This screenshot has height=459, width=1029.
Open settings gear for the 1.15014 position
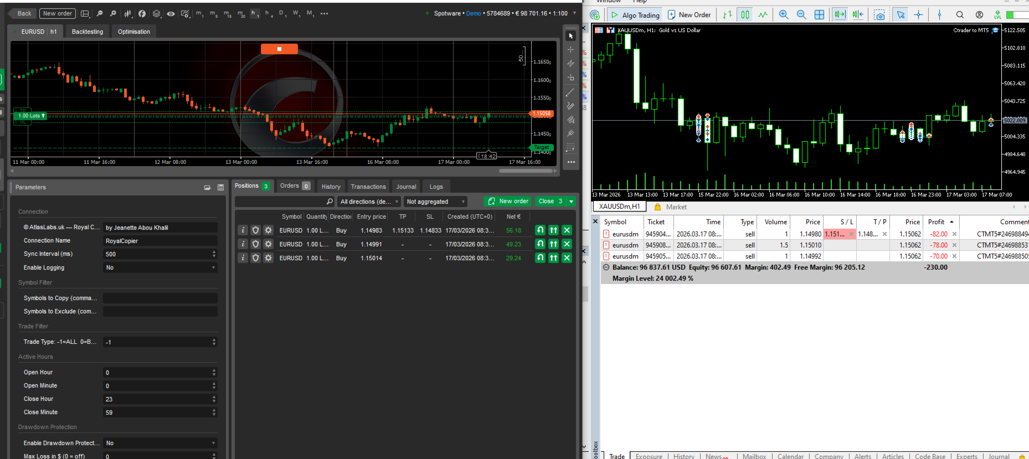(x=269, y=258)
